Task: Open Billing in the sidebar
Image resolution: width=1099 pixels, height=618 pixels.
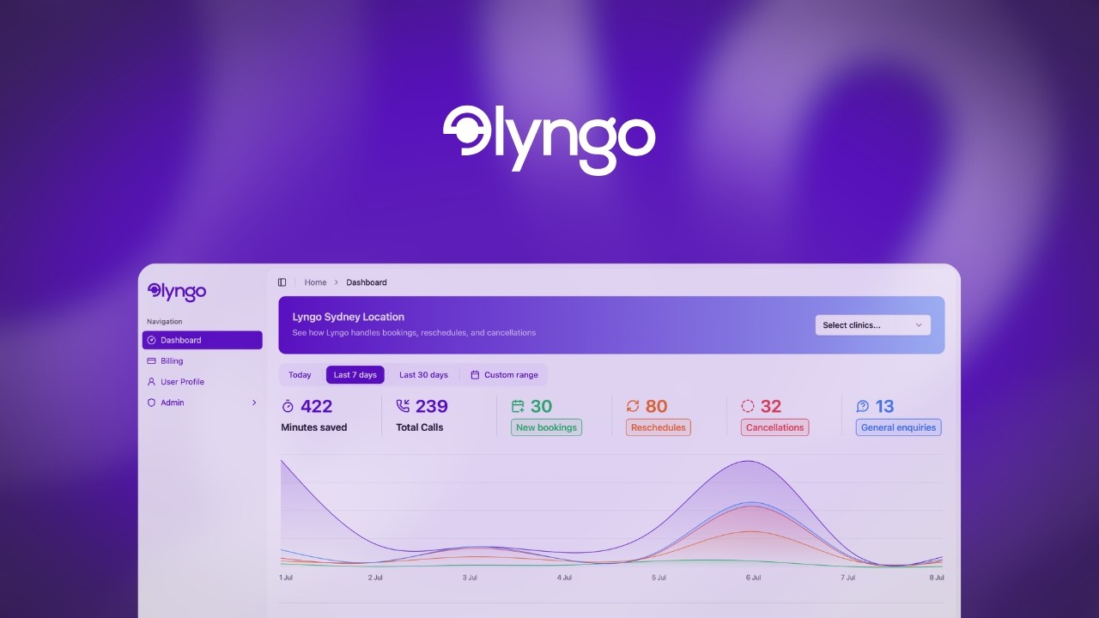Action: coord(203,361)
